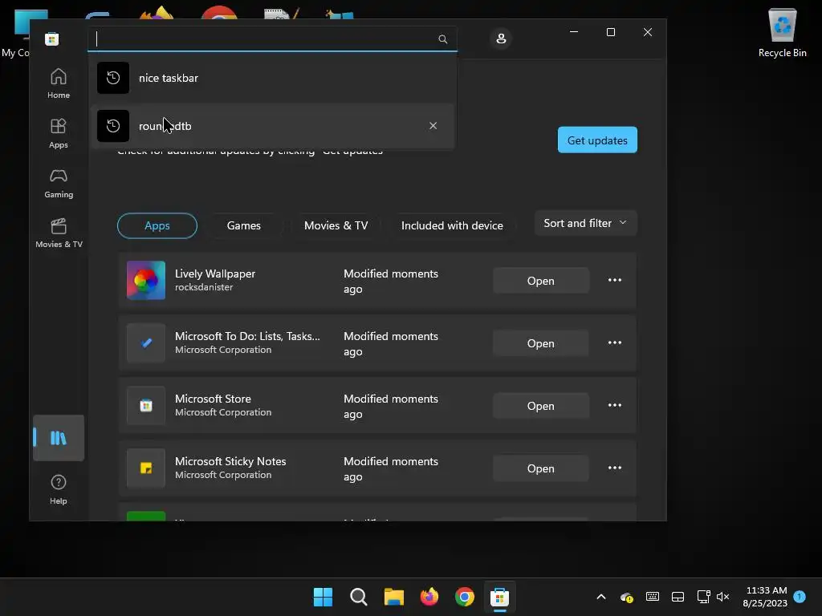Click the touch keyboard tray icon
The image size is (822, 616).
653,597
